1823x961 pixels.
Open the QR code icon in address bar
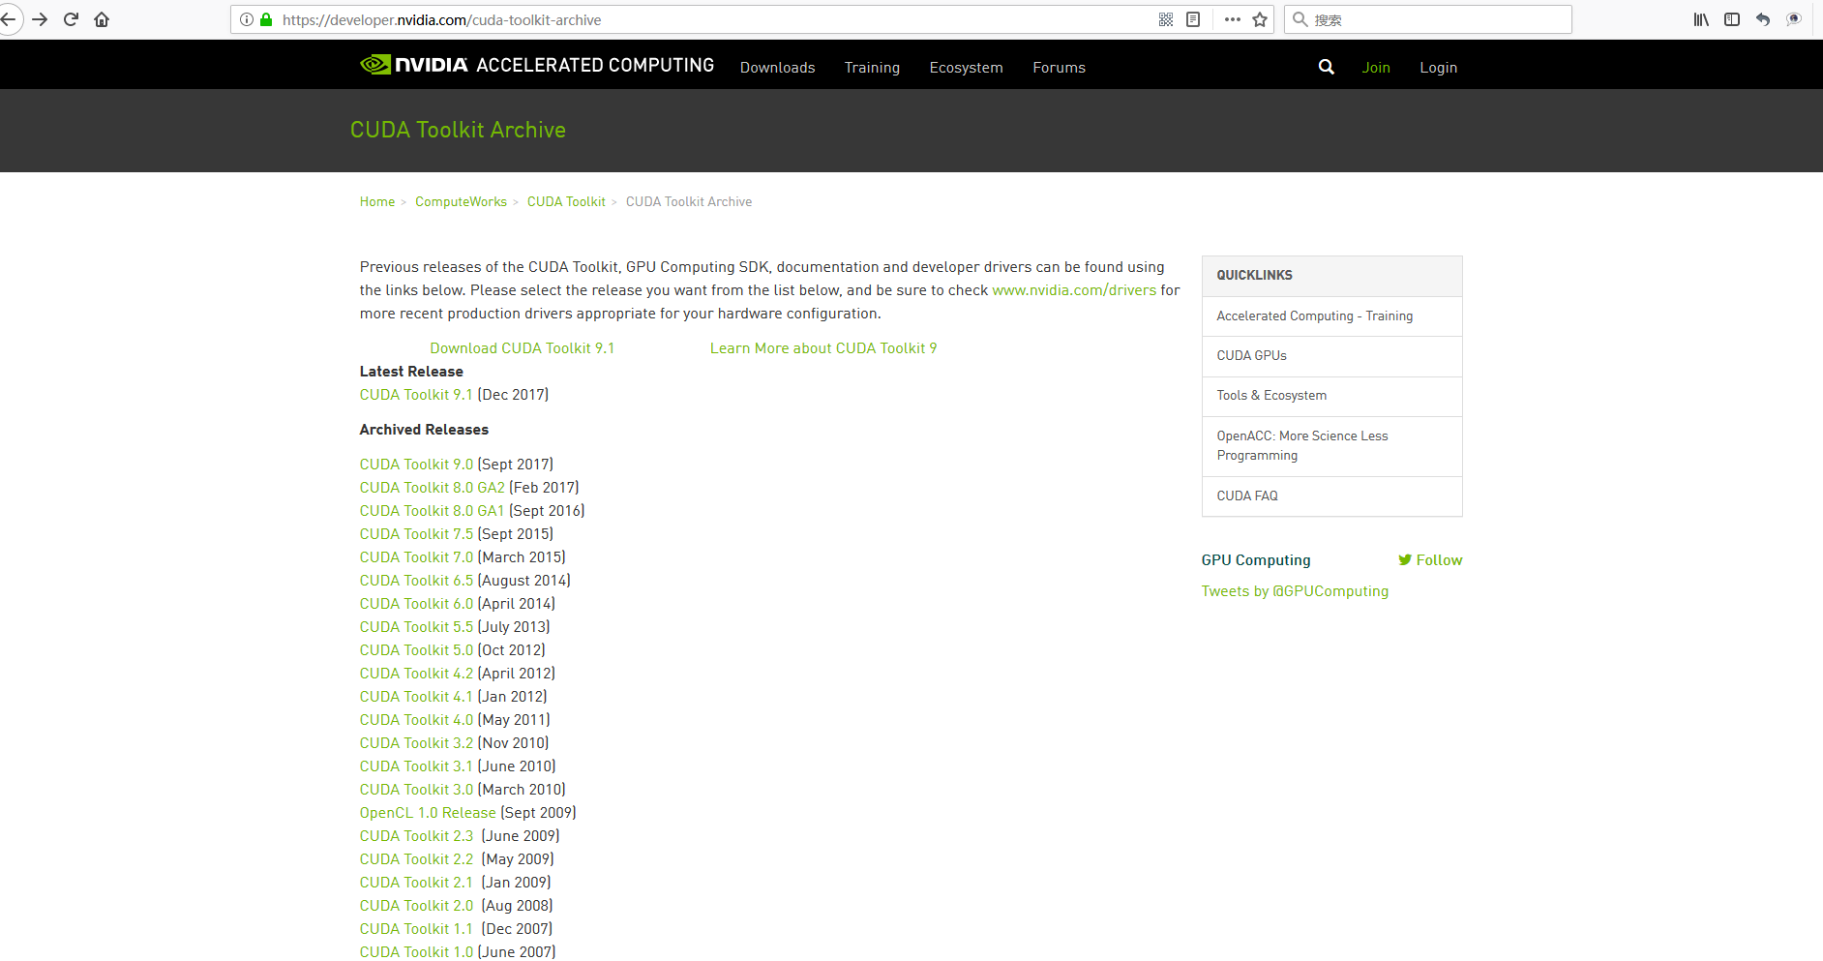click(x=1166, y=19)
